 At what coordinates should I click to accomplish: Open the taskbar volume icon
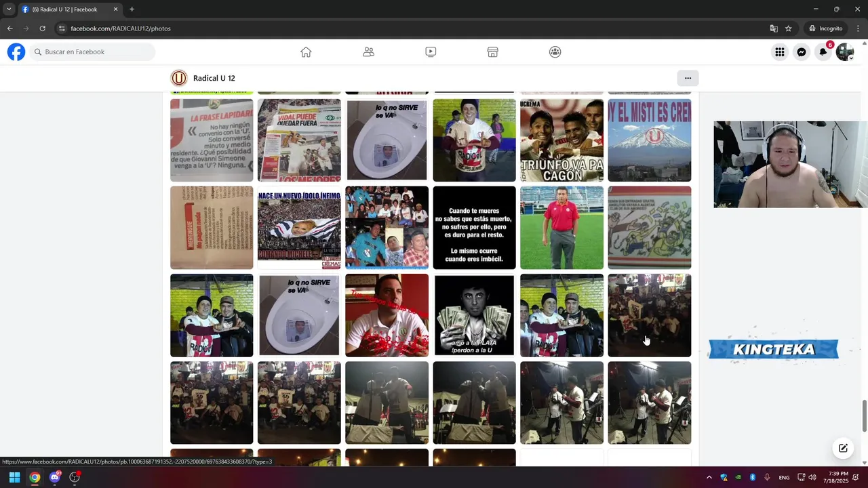pyautogui.click(x=812, y=477)
